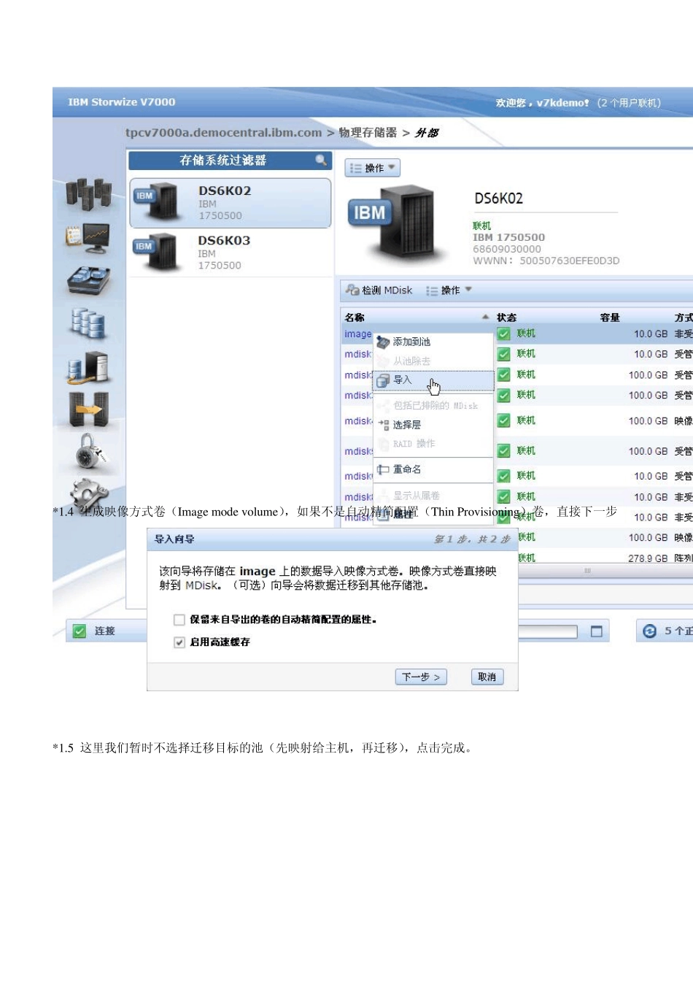This screenshot has height=981, width=693.
Task: Open the system overview server-rack sidebar icon
Action: coord(88,194)
